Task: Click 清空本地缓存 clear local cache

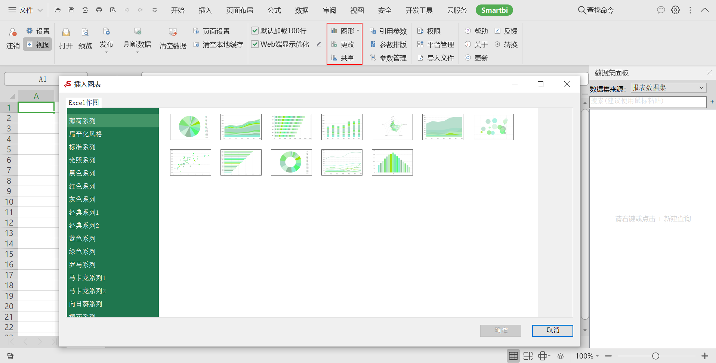Action: (x=218, y=45)
